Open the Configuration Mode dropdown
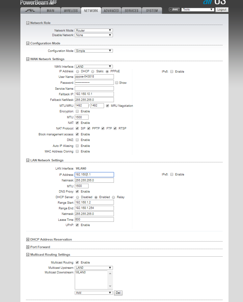 94,51
